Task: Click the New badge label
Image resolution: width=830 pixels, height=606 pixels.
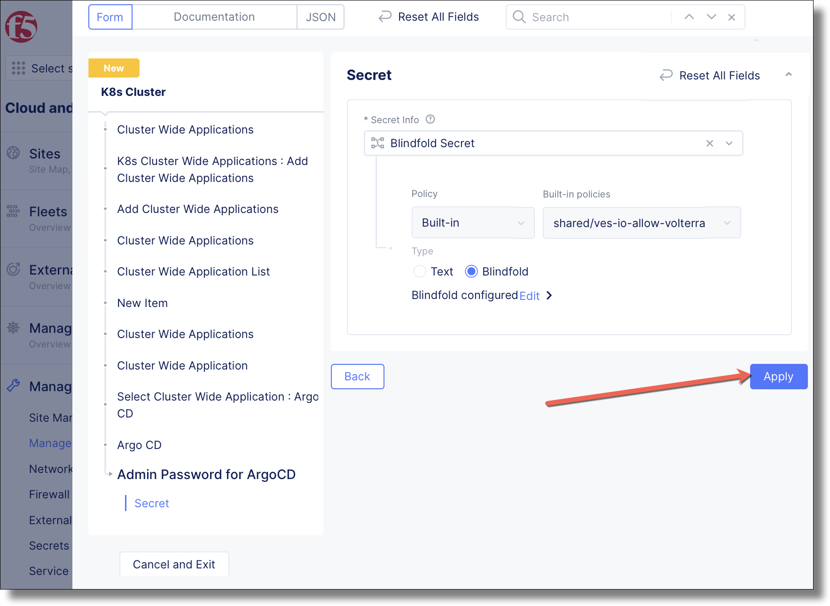Action: (x=114, y=68)
